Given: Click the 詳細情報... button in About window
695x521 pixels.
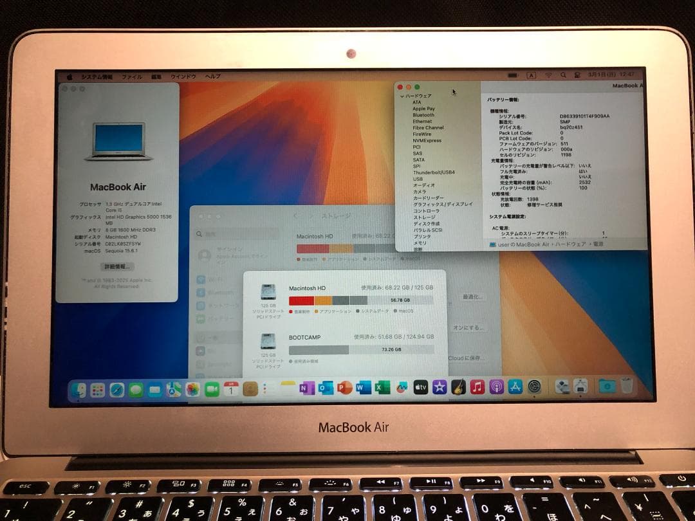Looking at the screenshot, I should click(x=117, y=267).
